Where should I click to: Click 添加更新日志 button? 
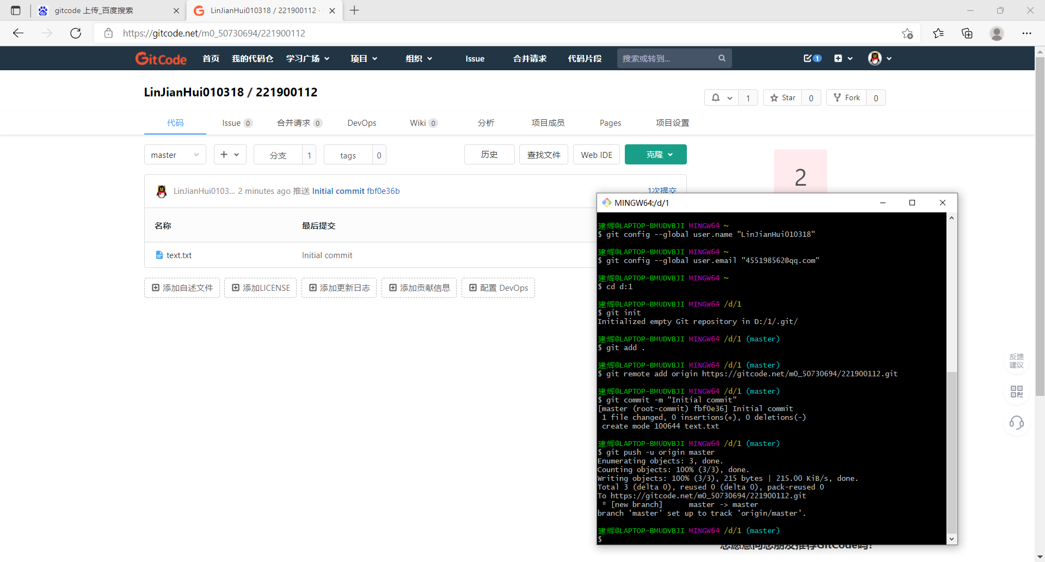click(339, 288)
